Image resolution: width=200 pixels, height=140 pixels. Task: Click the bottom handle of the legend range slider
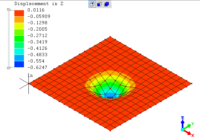click(x=9, y=68)
